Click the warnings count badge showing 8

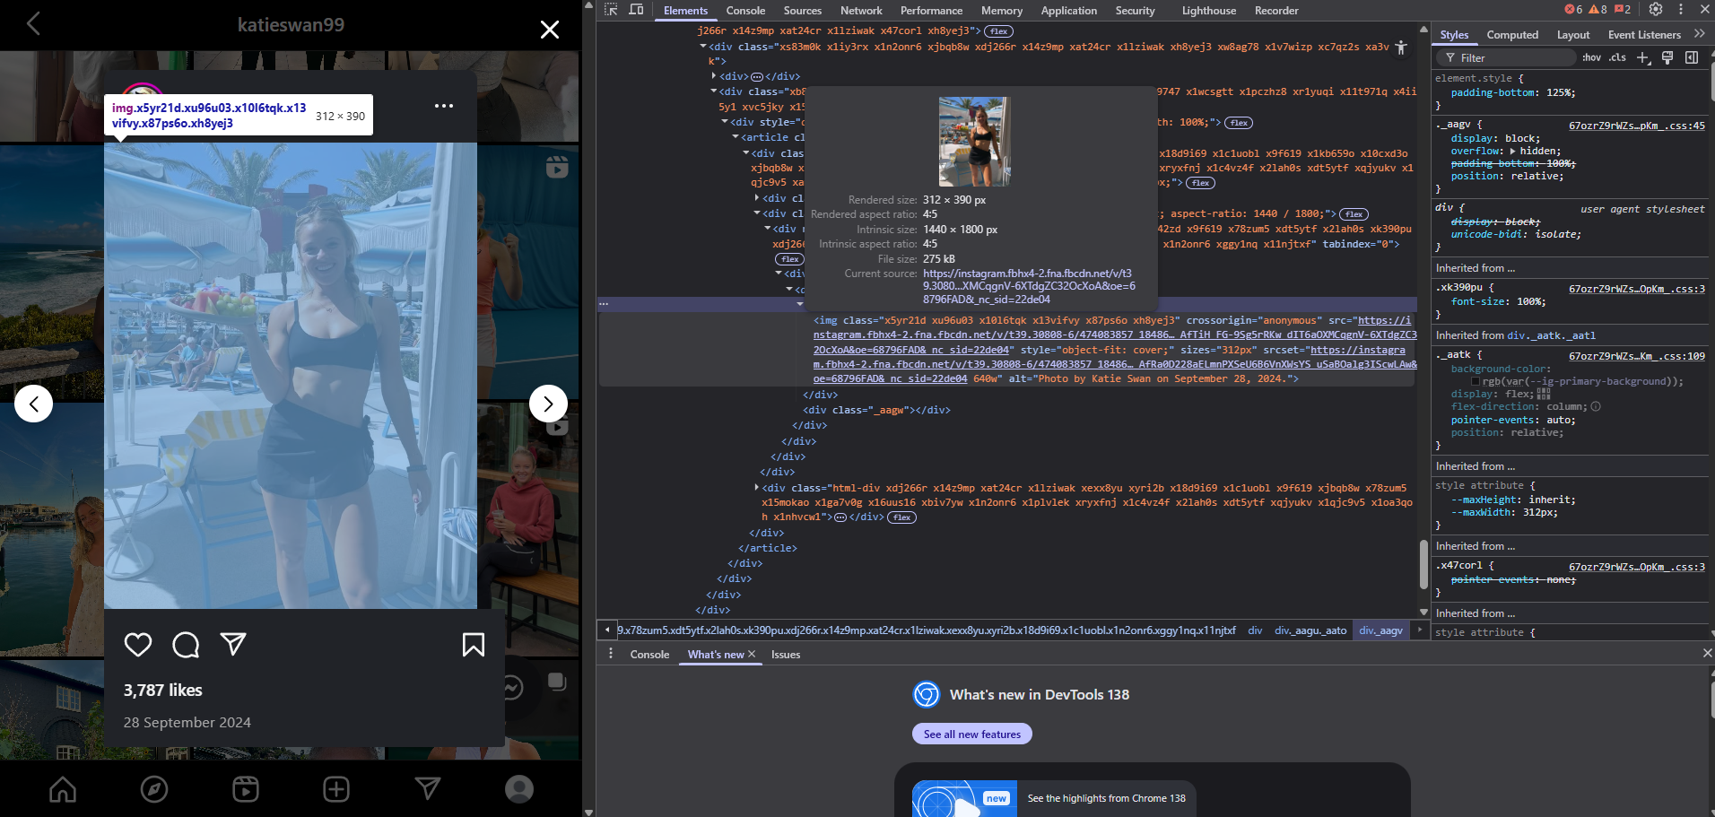[x=1597, y=9]
